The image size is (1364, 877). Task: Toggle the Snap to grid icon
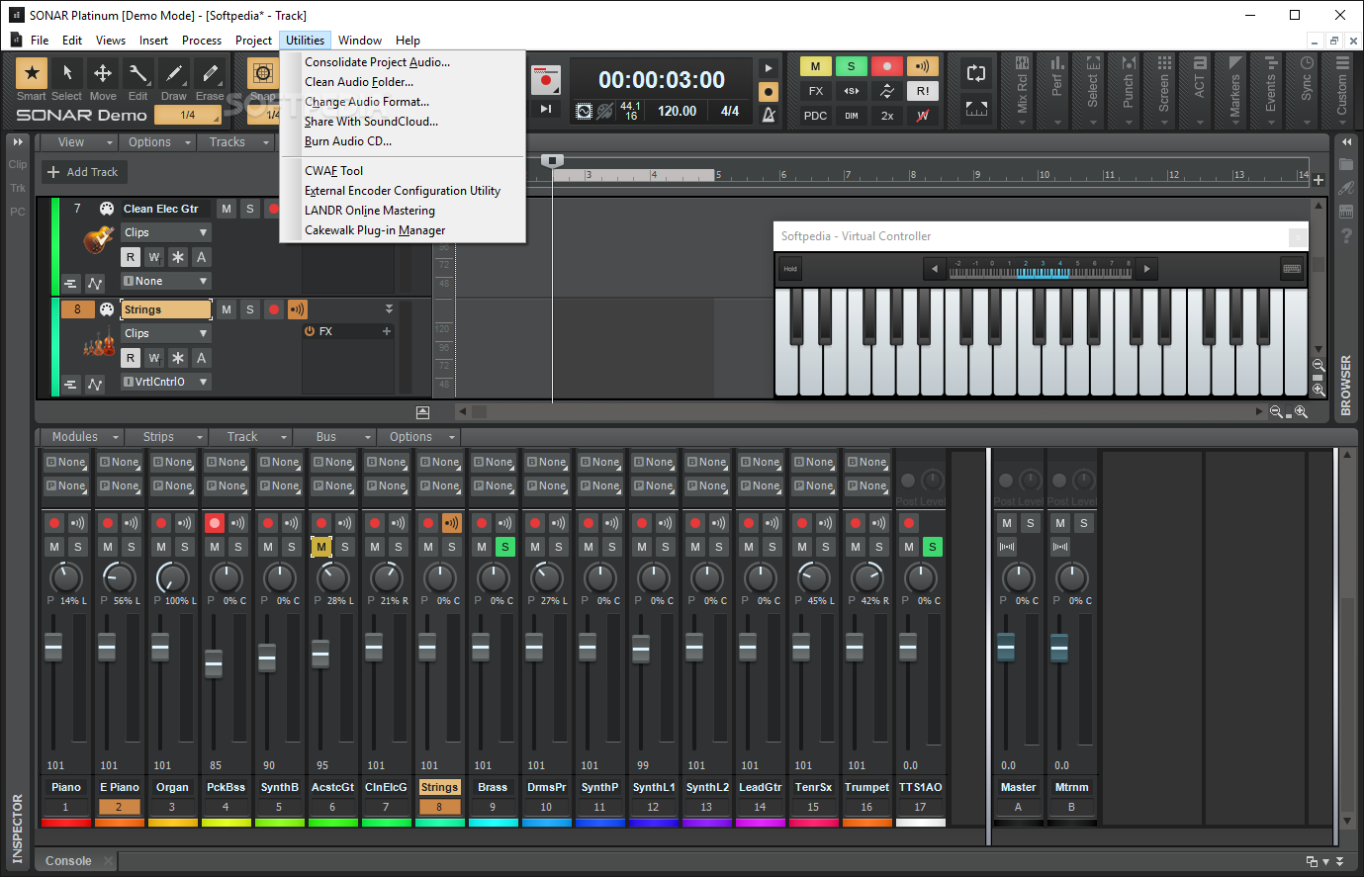coord(262,73)
